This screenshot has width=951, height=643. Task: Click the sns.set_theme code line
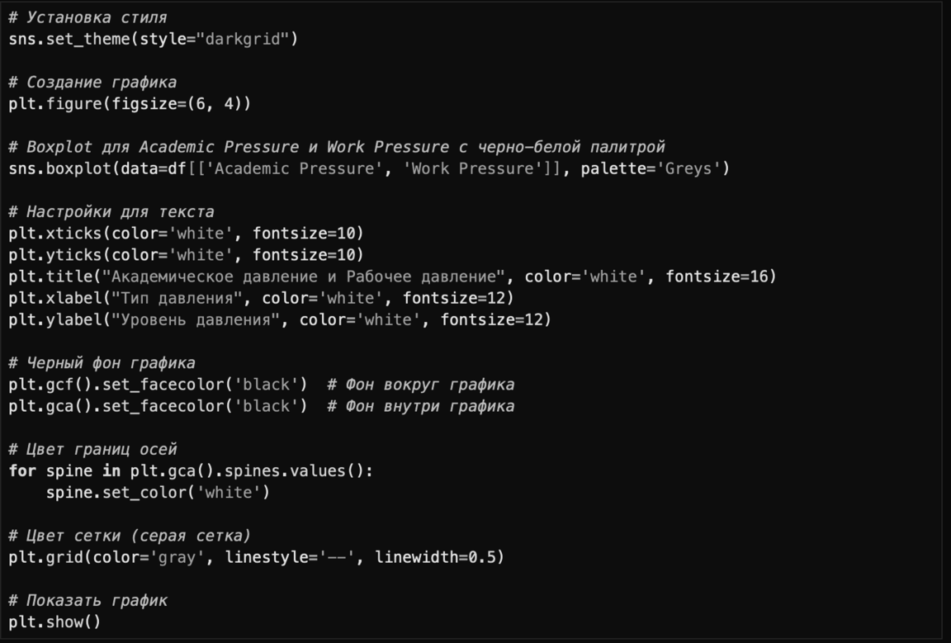(153, 39)
